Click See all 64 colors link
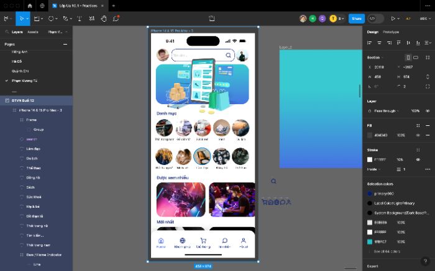The width and height of the screenshot is (435, 271). click(x=387, y=251)
